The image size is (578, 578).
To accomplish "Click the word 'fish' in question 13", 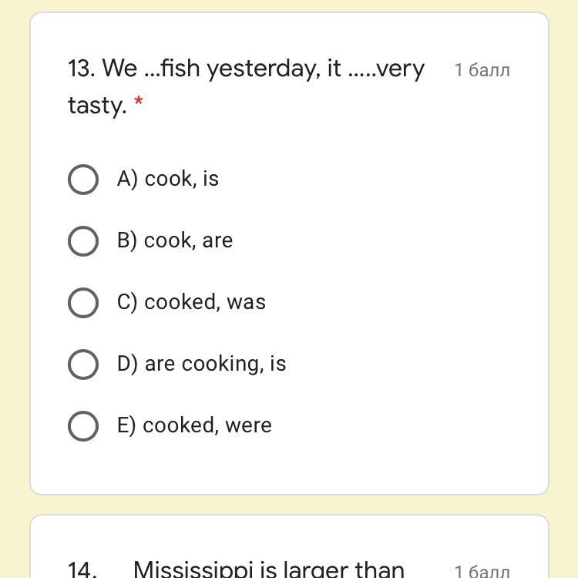I will click(x=180, y=69).
